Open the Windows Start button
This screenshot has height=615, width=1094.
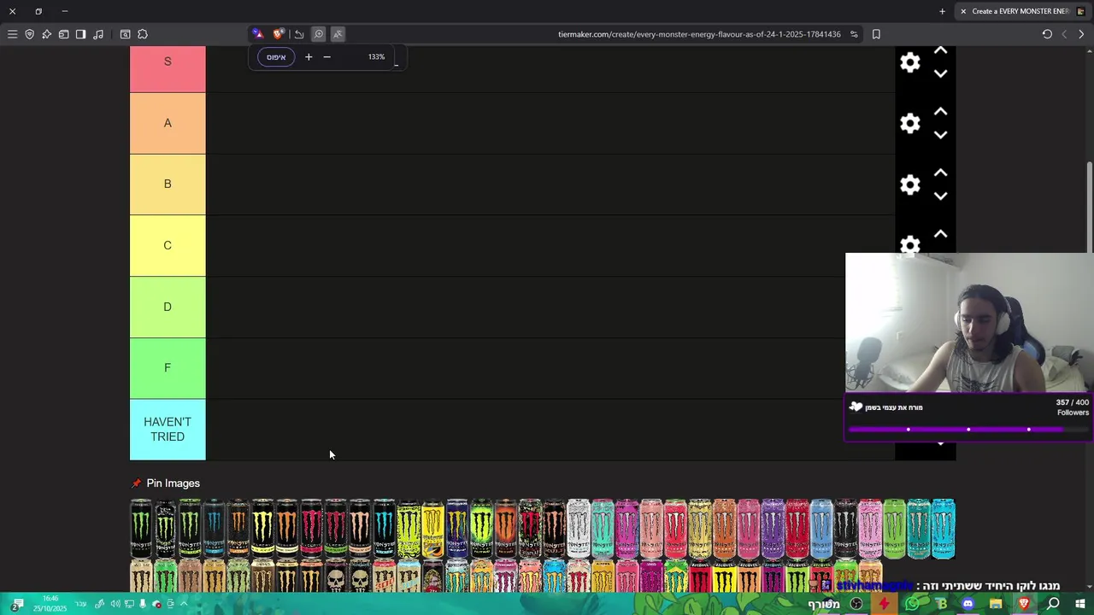pyautogui.click(x=1079, y=604)
